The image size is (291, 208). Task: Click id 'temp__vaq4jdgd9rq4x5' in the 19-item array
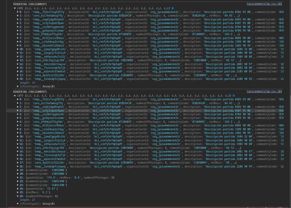click(48, 19)
